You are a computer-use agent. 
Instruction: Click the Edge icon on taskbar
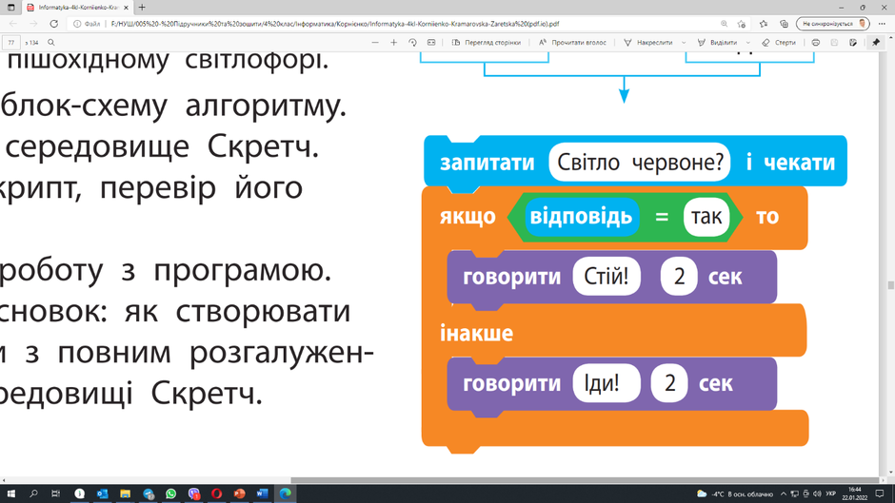(285, 493)
